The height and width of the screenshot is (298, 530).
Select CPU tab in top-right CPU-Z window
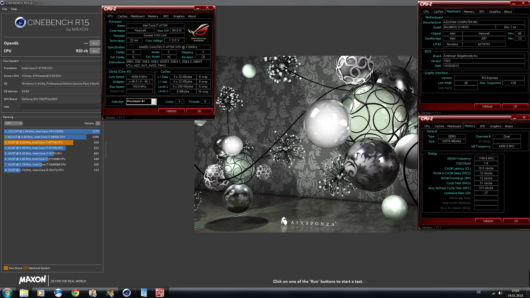[x=426, y=12]
